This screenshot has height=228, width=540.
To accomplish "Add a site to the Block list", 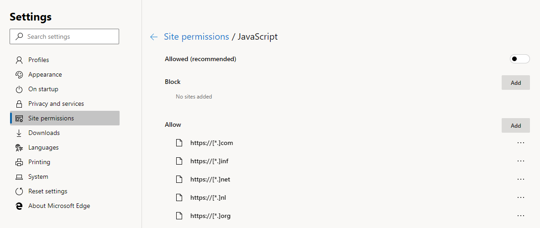I will pos(516,83).
